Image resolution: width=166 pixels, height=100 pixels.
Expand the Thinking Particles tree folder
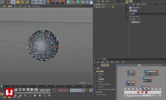pyautogui.click(x=97, y=84)
